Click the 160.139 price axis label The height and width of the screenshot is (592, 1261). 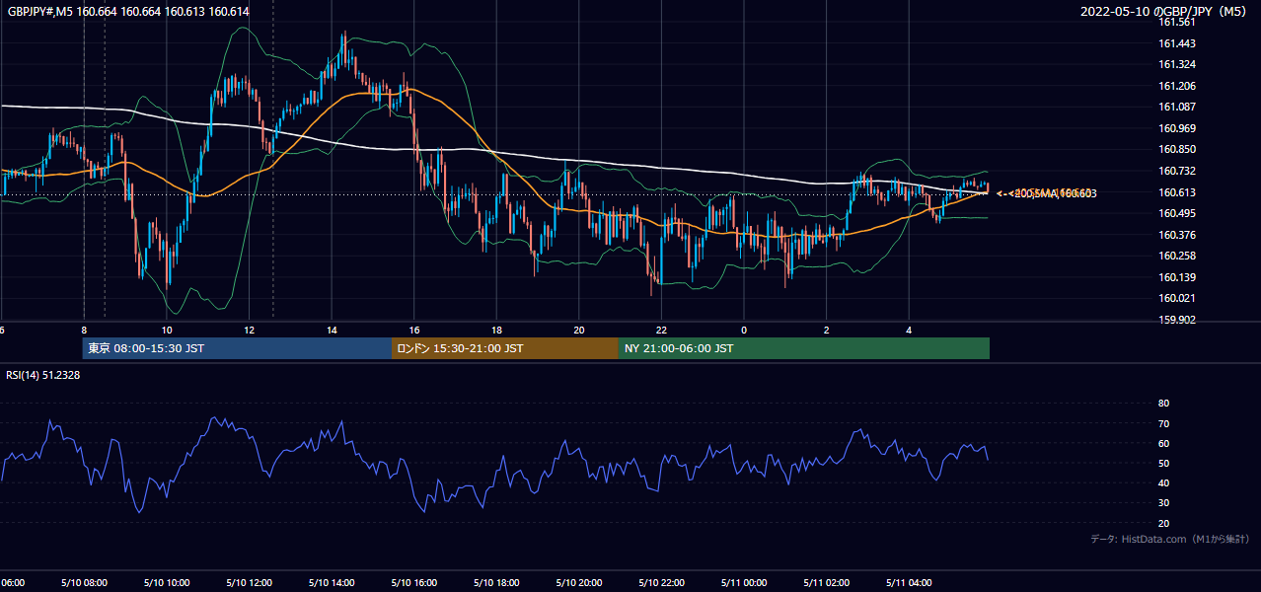tap(1176, 278)
